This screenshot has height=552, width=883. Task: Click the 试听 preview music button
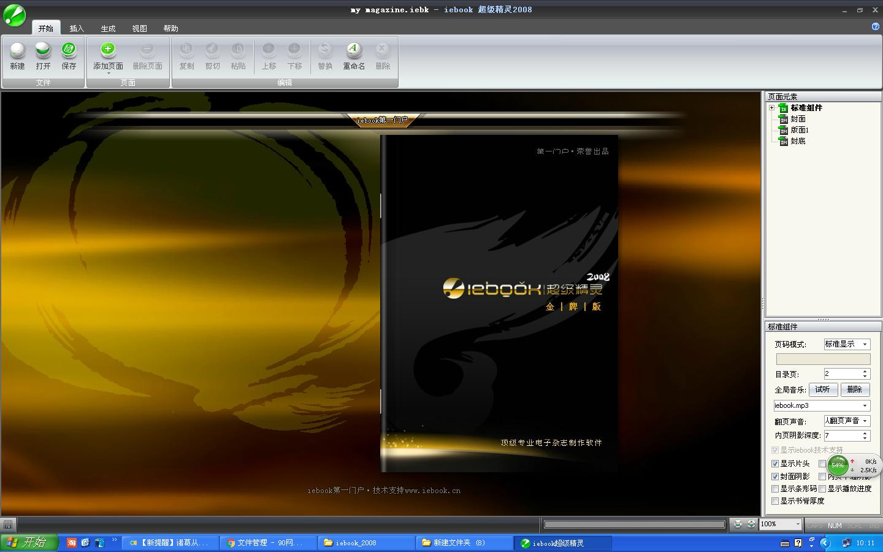(x=823, y=389)
